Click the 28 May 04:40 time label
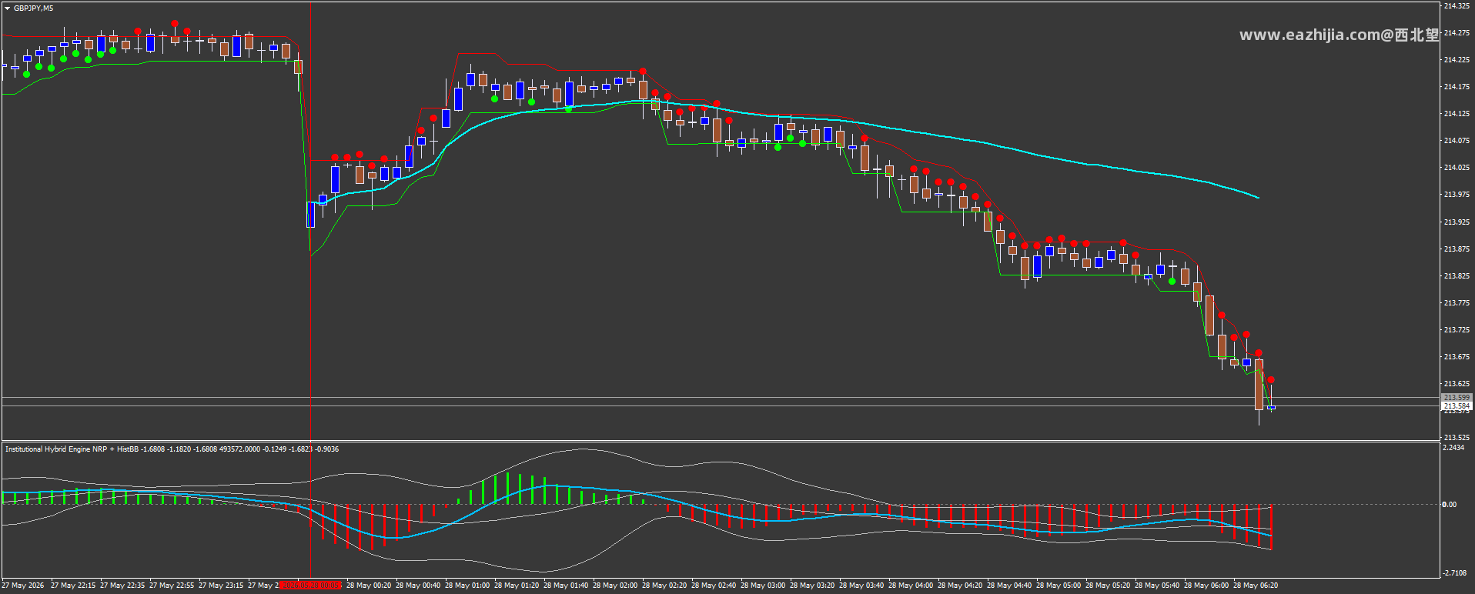This screenshot has height=594, width=1475. click(x=1009, y=586)
